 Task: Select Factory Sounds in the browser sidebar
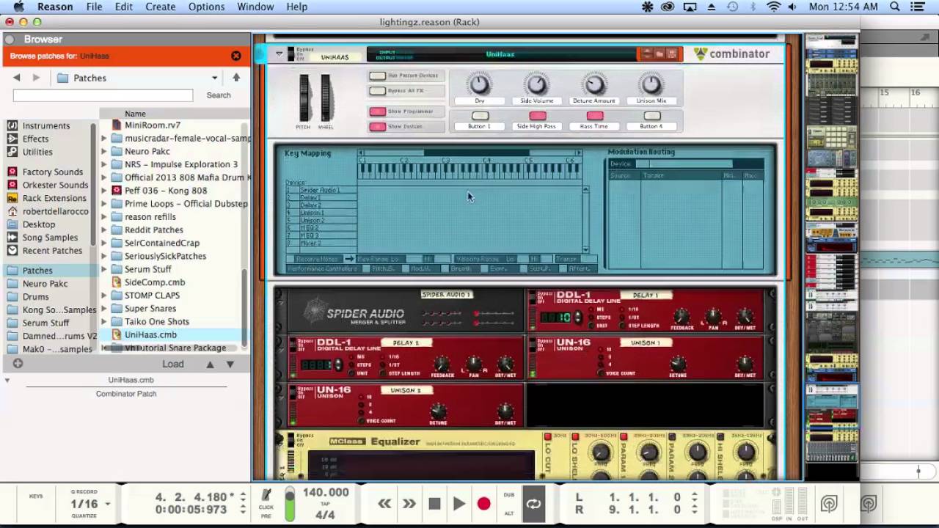(x=52, y=172)
